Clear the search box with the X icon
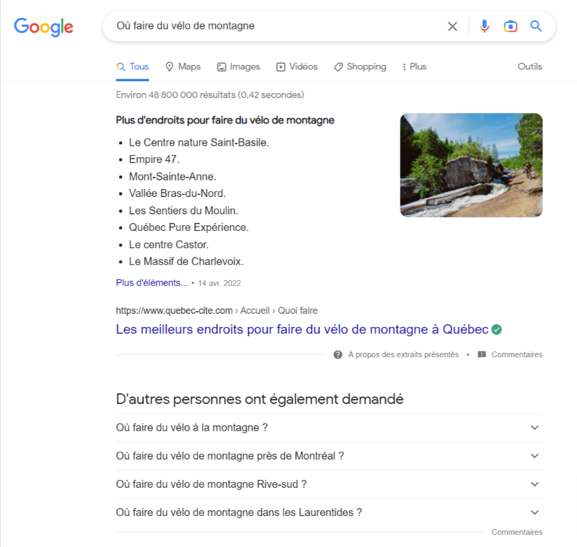 tap(452, 26)
